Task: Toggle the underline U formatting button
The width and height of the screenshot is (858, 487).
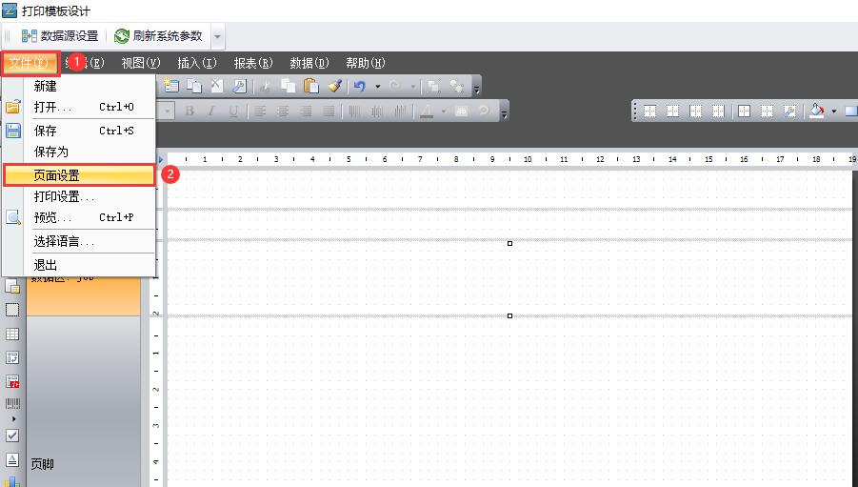Action: point(233,112)
